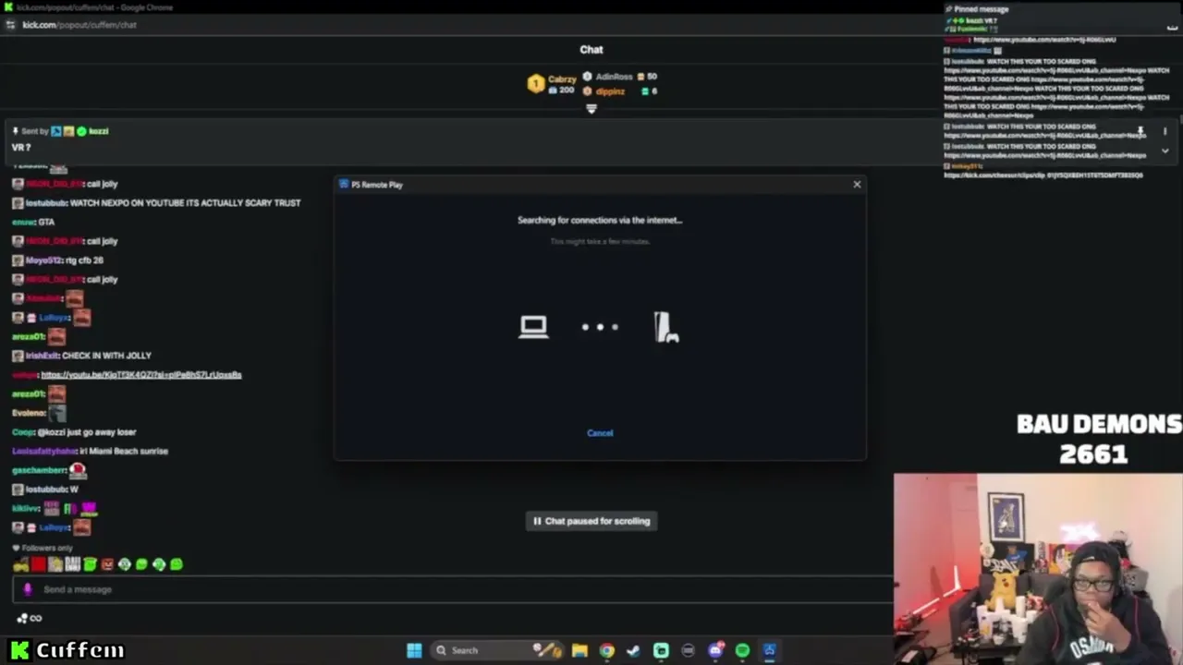The height and width of the screenshot is (665, 1183).
Task: Open the green app icon on the taskbar
Action: (661, 650)
